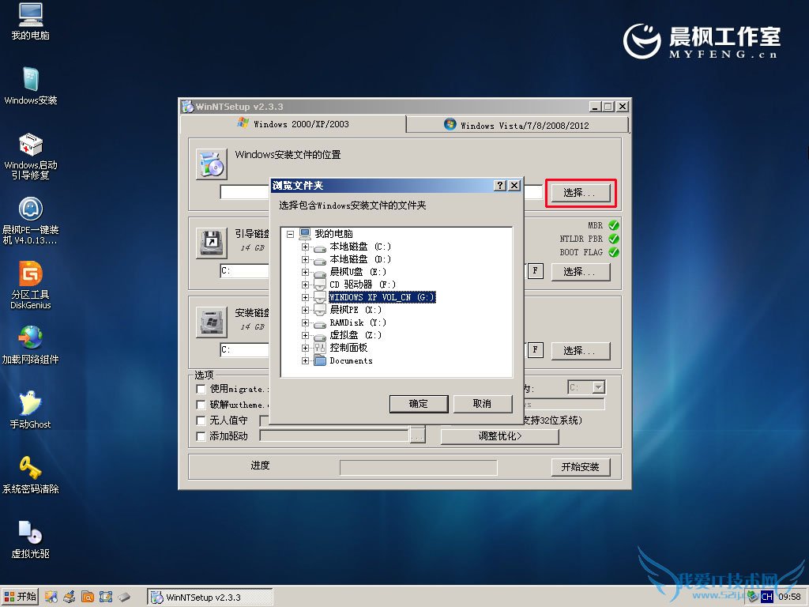
Task: Open Windows启动引导修复 desktop icon
Action: tap(31, 146)
